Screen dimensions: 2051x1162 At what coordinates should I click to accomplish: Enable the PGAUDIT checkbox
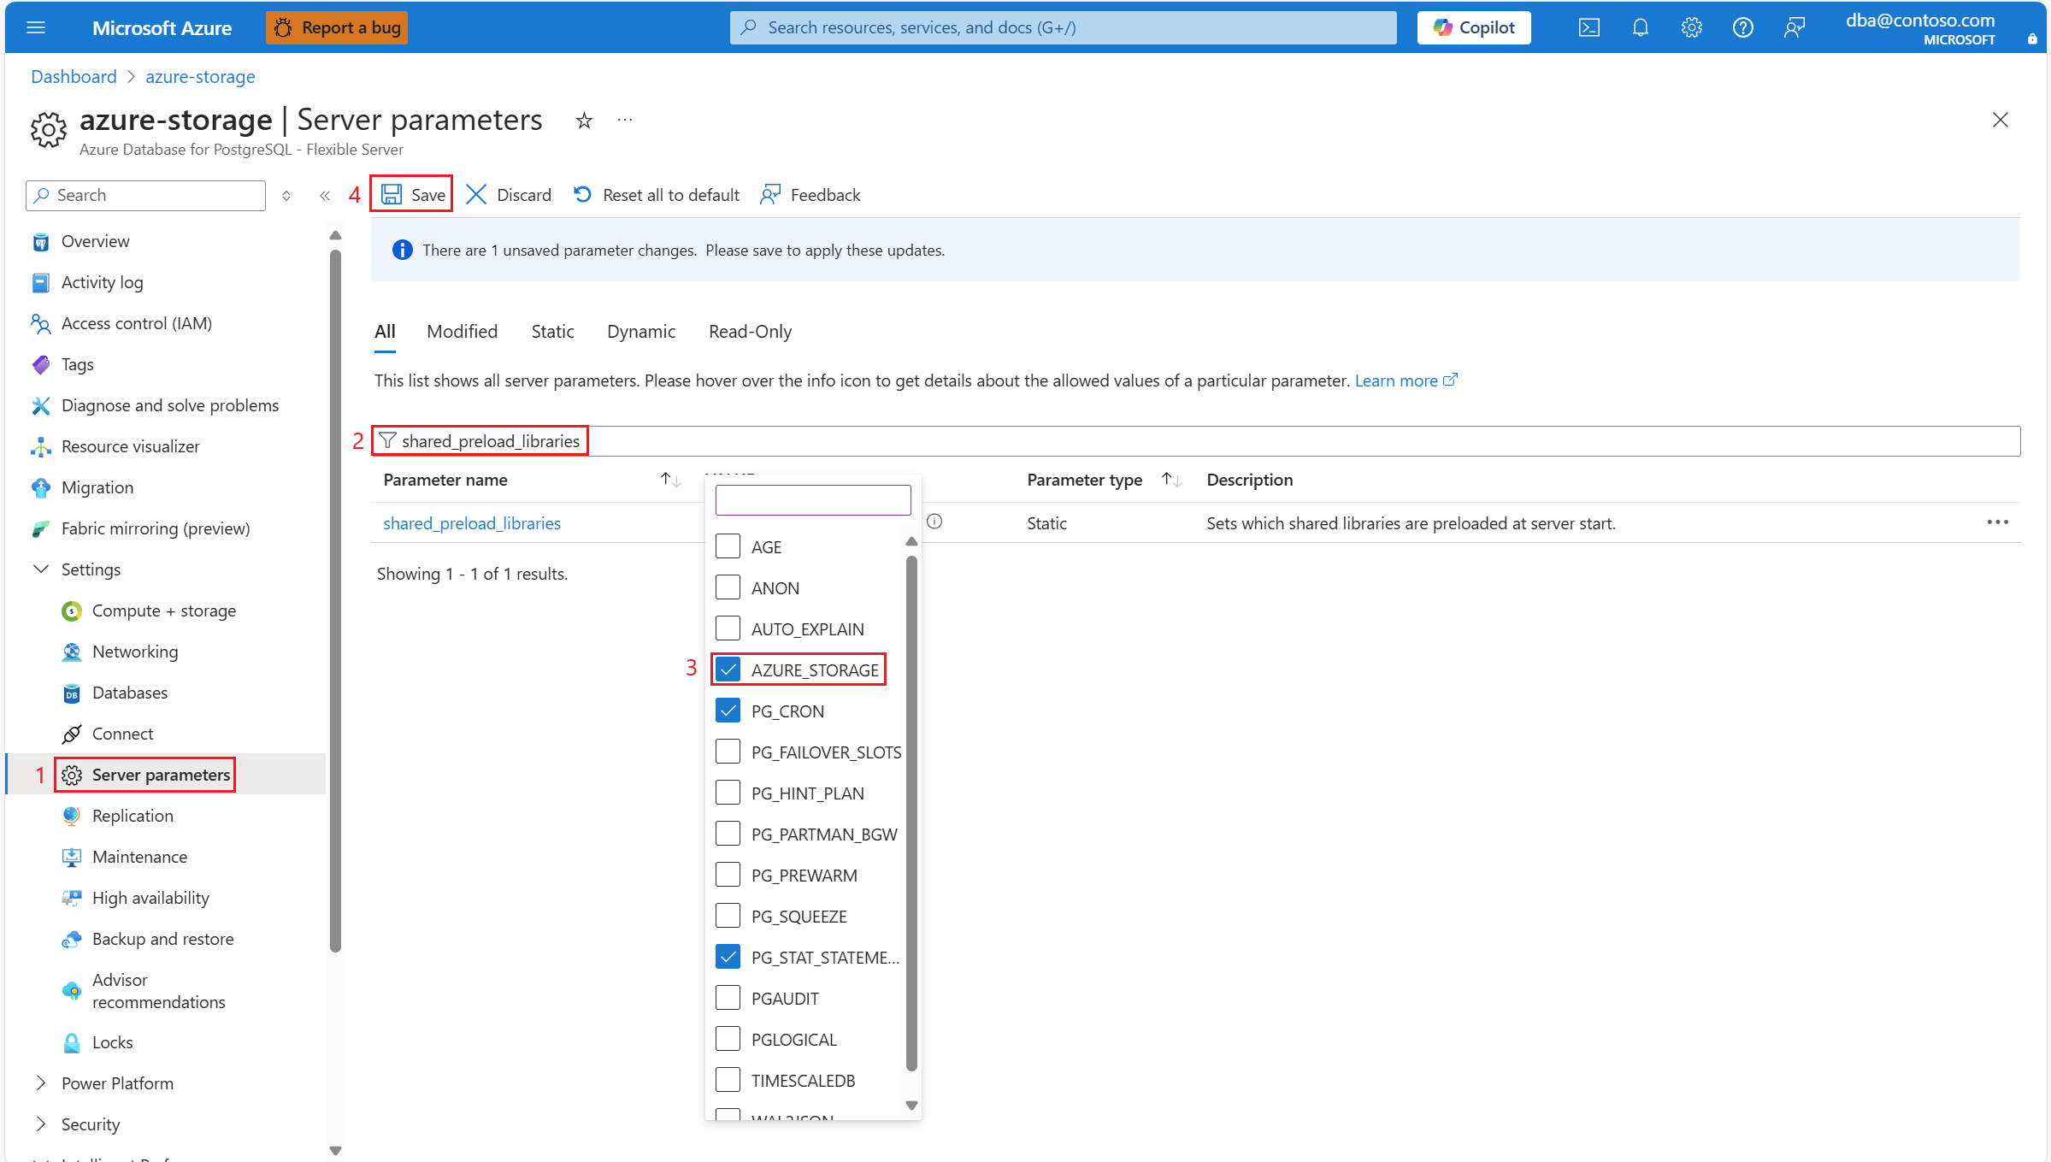pyautogui.click(x=728, y=998)
